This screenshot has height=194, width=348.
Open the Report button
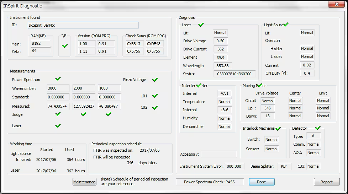tap(327, 182)
